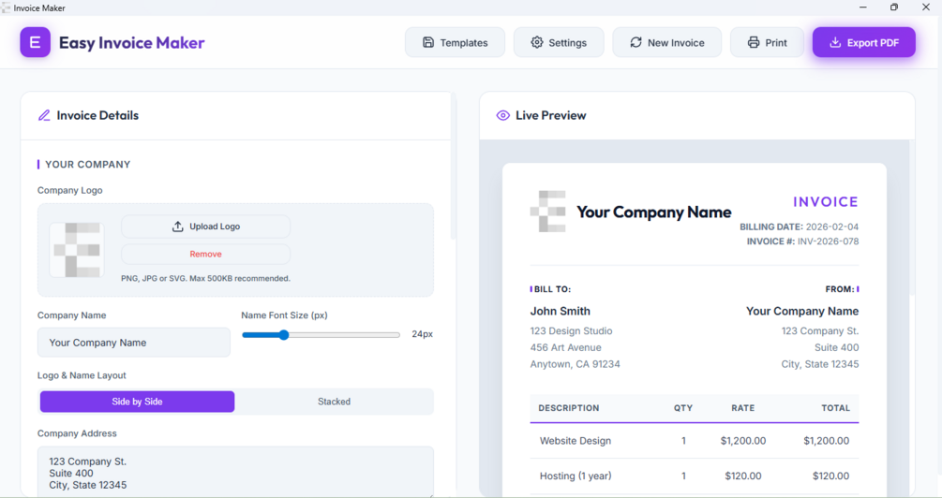Click the Invoice Details panel scrollbar
Screen dimensions: 942x498
(x=454, y=168)
